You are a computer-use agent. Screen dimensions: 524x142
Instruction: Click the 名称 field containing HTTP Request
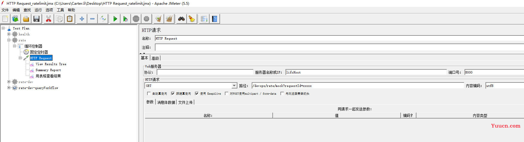(339, 38)
